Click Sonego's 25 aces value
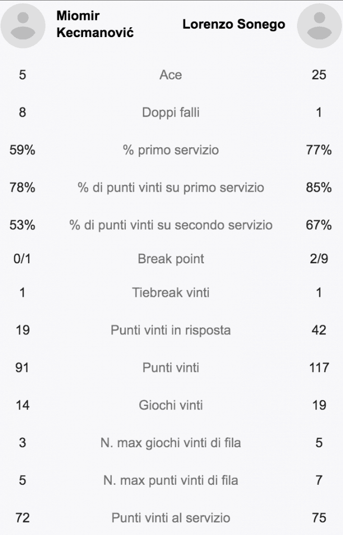Viewport: 343px width, 535px height. [x=319, y=75]
